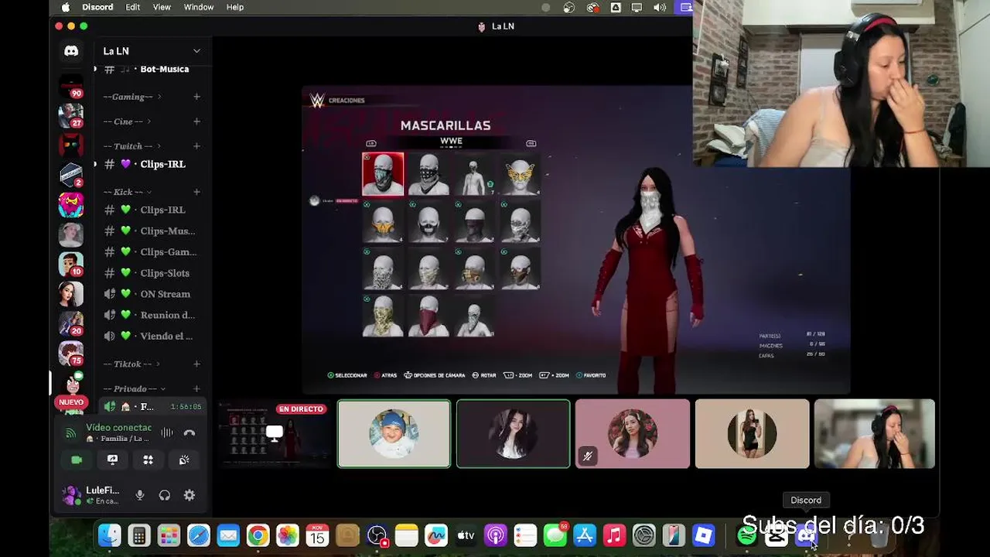Click the gold butterfly mask thumbnail

tap(520, 175)
